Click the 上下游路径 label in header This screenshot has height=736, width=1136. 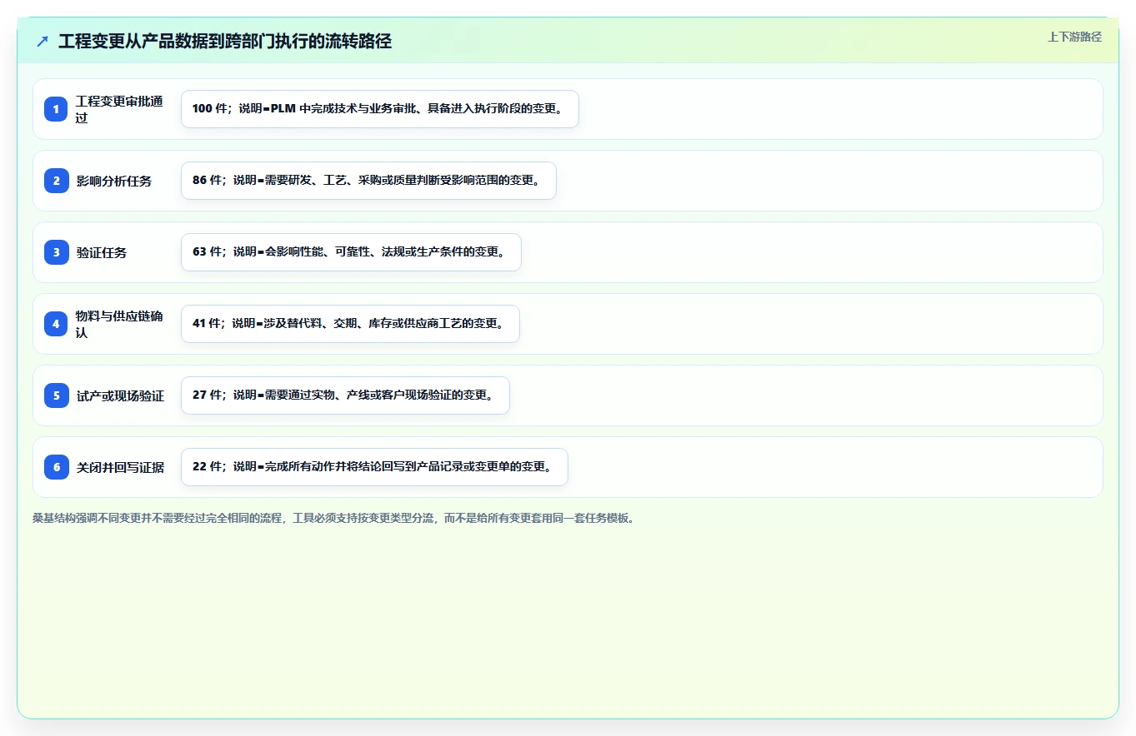click(1074, 37)
